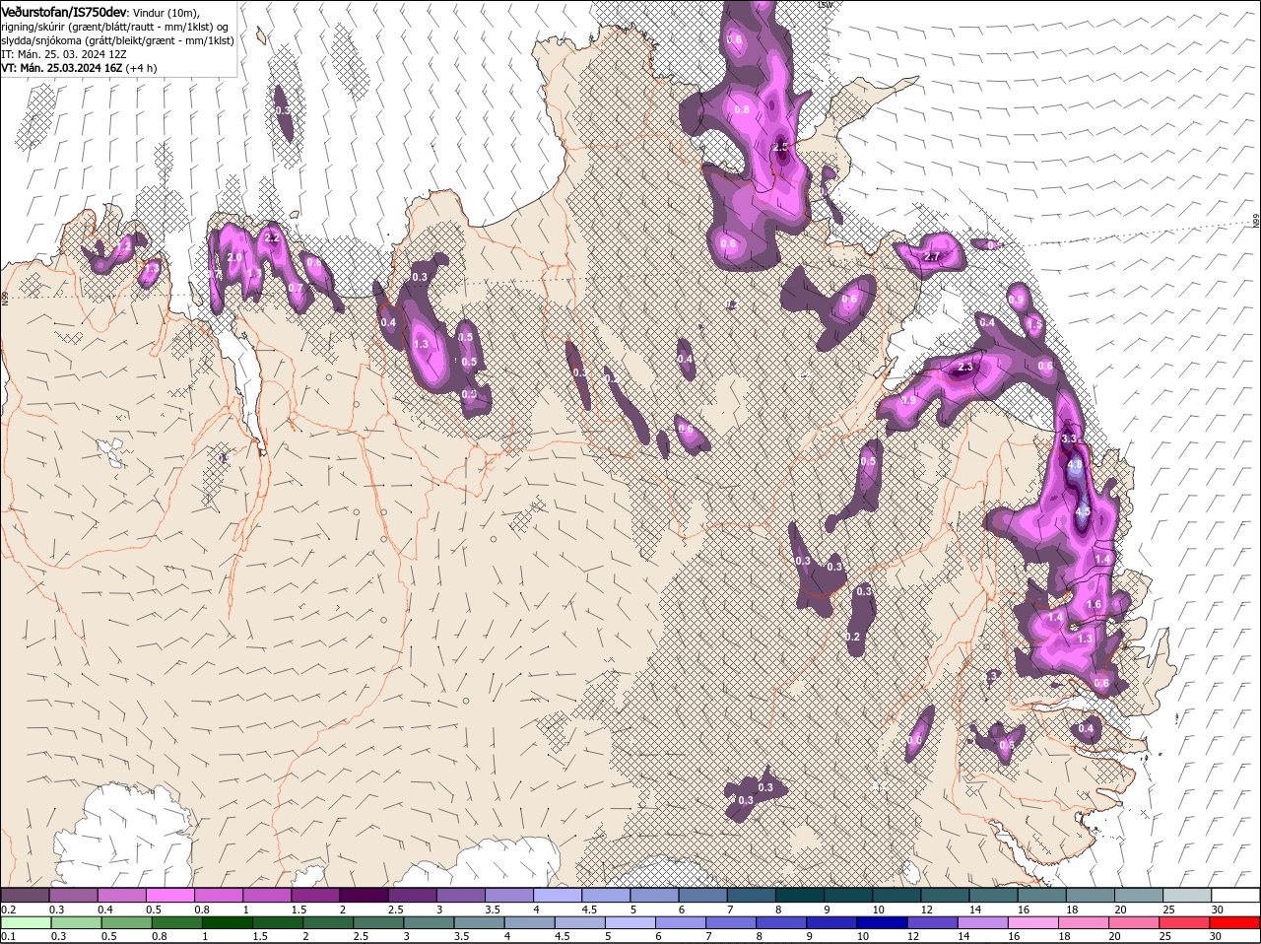This screenshot has width=1261, height=944.
Task: Click the 2.0 precipitation value on the map
Action: tap(234, 257)
